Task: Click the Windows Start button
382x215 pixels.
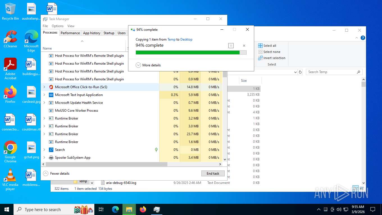Action: point(7,209)
